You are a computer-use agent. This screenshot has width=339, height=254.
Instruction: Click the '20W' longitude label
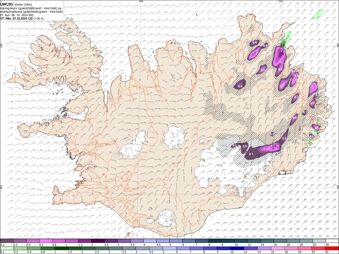tap(141, 1)
